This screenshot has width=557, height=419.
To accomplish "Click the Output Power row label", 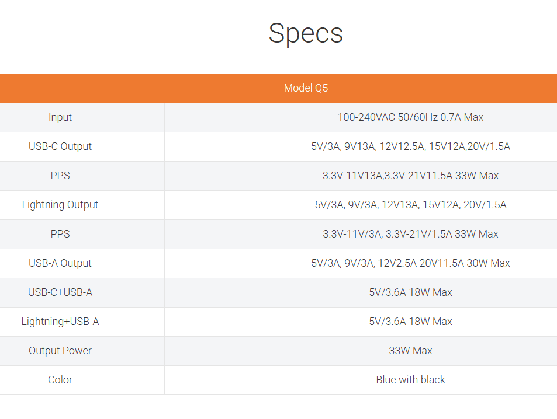I will (60, 351).
